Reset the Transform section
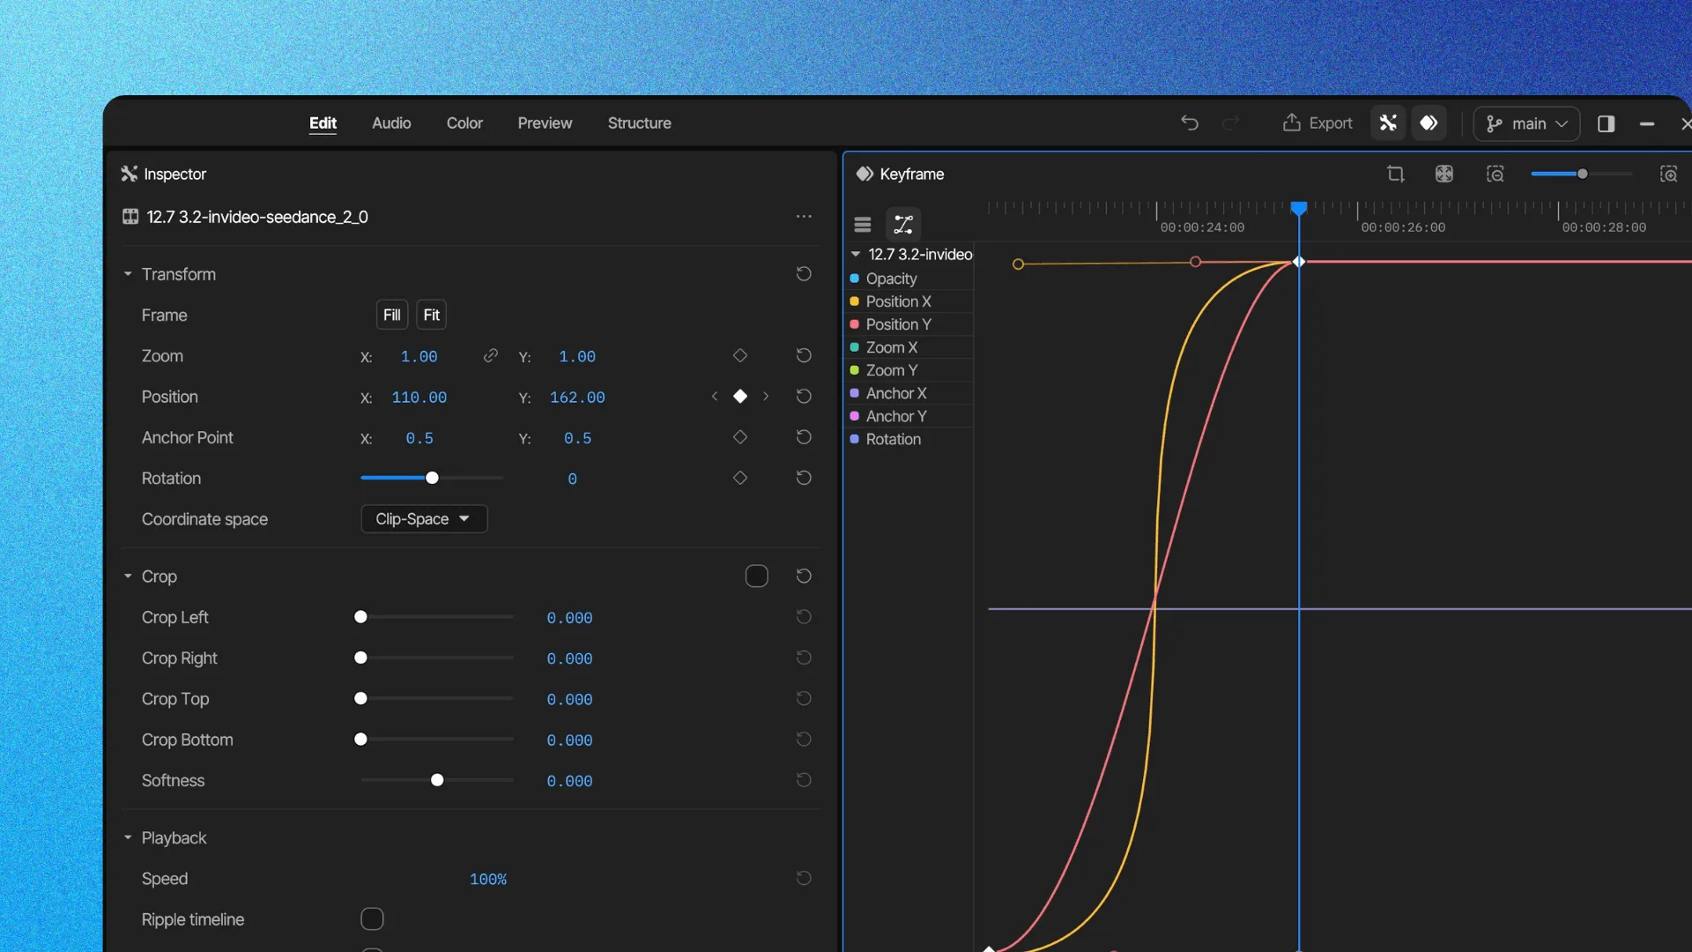This screenshot has height=952, width=1692. coord(804,274)
